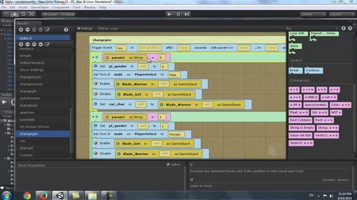The width and height of the screenshot is (357, 200).
Task: Open the Layout dropdown
Action: [342, 14]
